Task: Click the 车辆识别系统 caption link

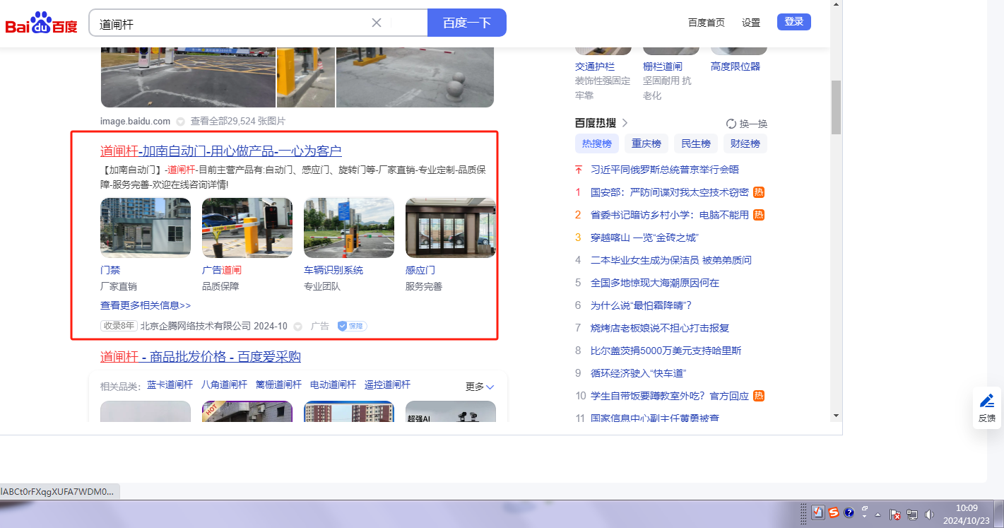Action: click(x=333, y=270)
